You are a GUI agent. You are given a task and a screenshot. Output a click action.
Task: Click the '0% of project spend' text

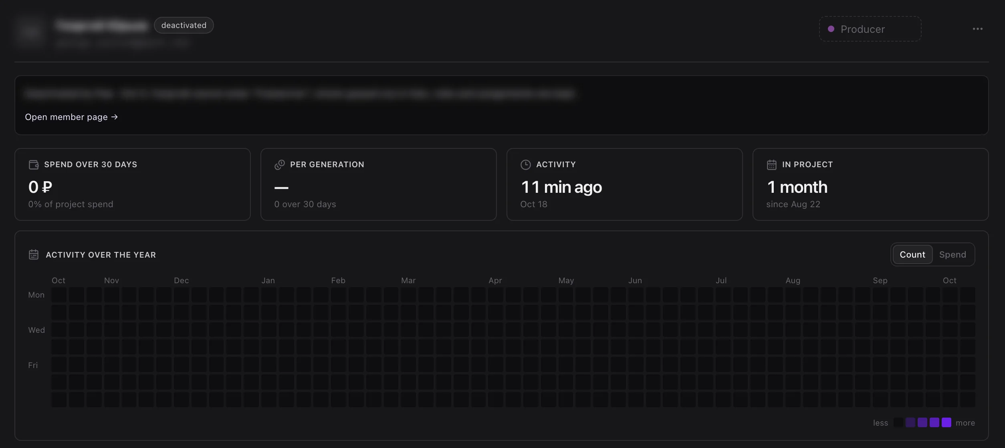click(x=71, y=204)
